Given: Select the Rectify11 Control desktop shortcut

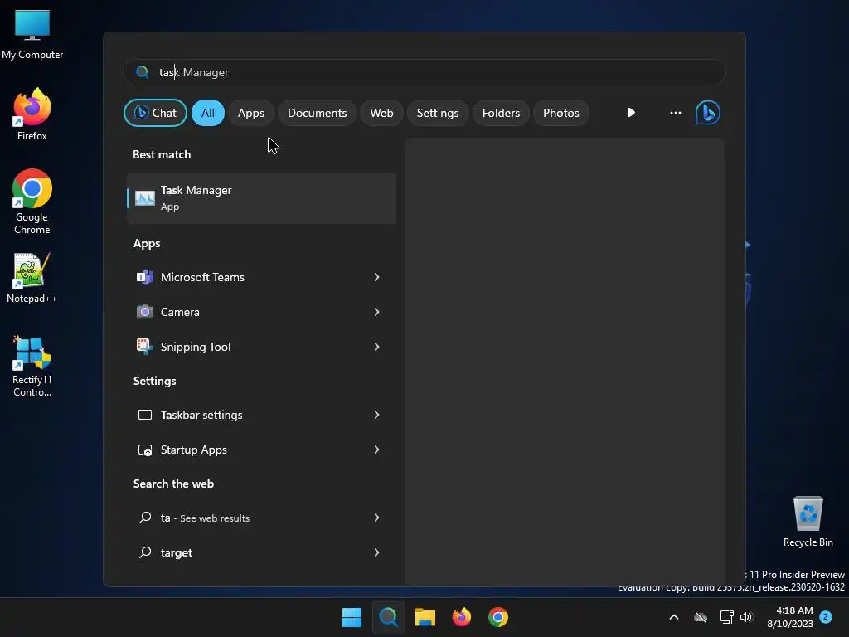Looking at the screenshot, I should point(32,366).
